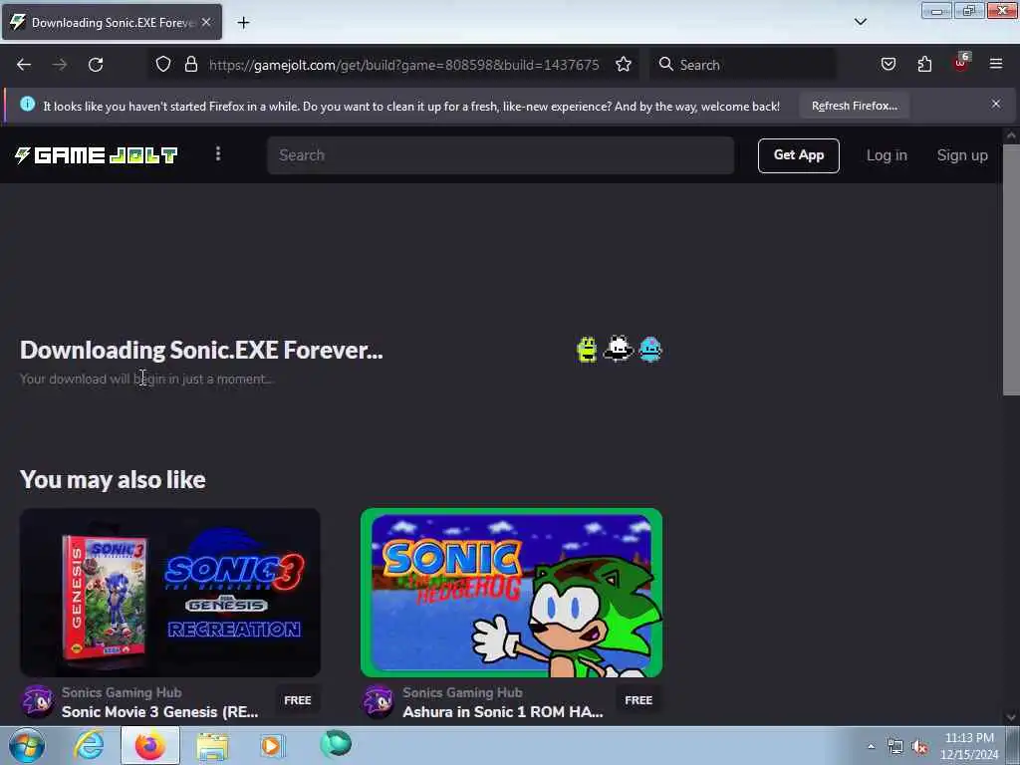Click scrollbar down arrow

tap(1011, 717)
